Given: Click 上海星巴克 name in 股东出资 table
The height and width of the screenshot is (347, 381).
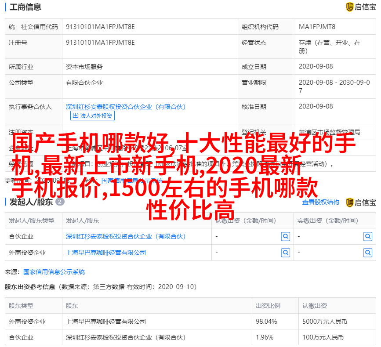Looking at the screenshot, I should tap(106, 322).
